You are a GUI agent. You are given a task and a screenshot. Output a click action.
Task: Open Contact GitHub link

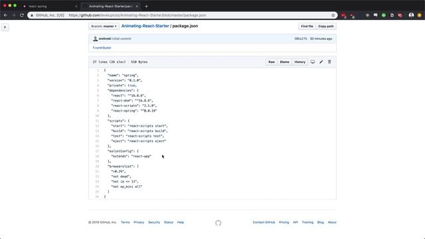coord(264,222)
